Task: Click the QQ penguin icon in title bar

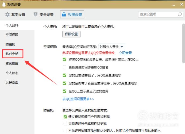Action: [x=4, y=5]
